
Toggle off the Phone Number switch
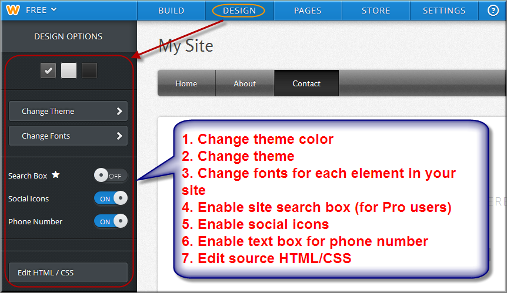pyautogui.click(x=111, y=221)
